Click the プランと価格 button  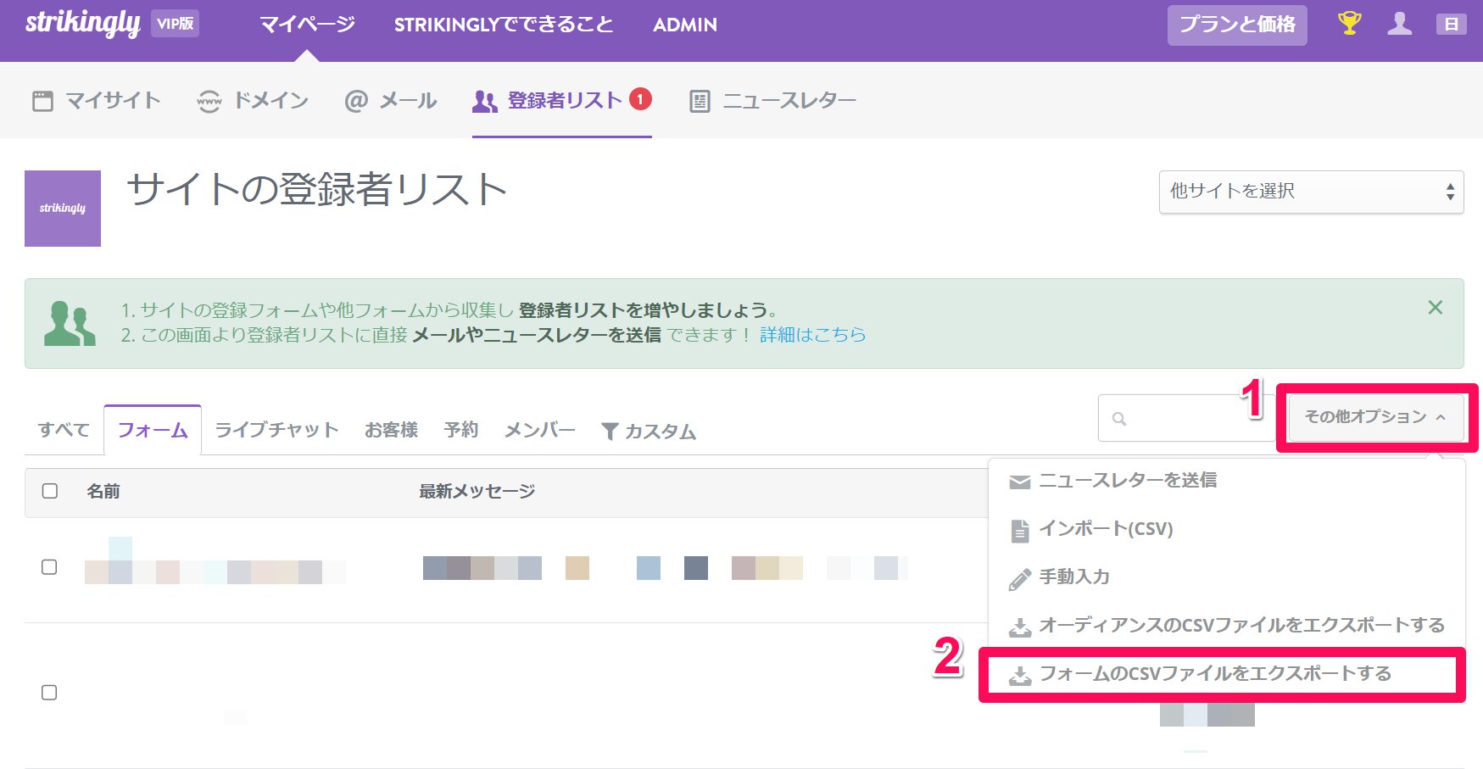tap(1237, 25)
